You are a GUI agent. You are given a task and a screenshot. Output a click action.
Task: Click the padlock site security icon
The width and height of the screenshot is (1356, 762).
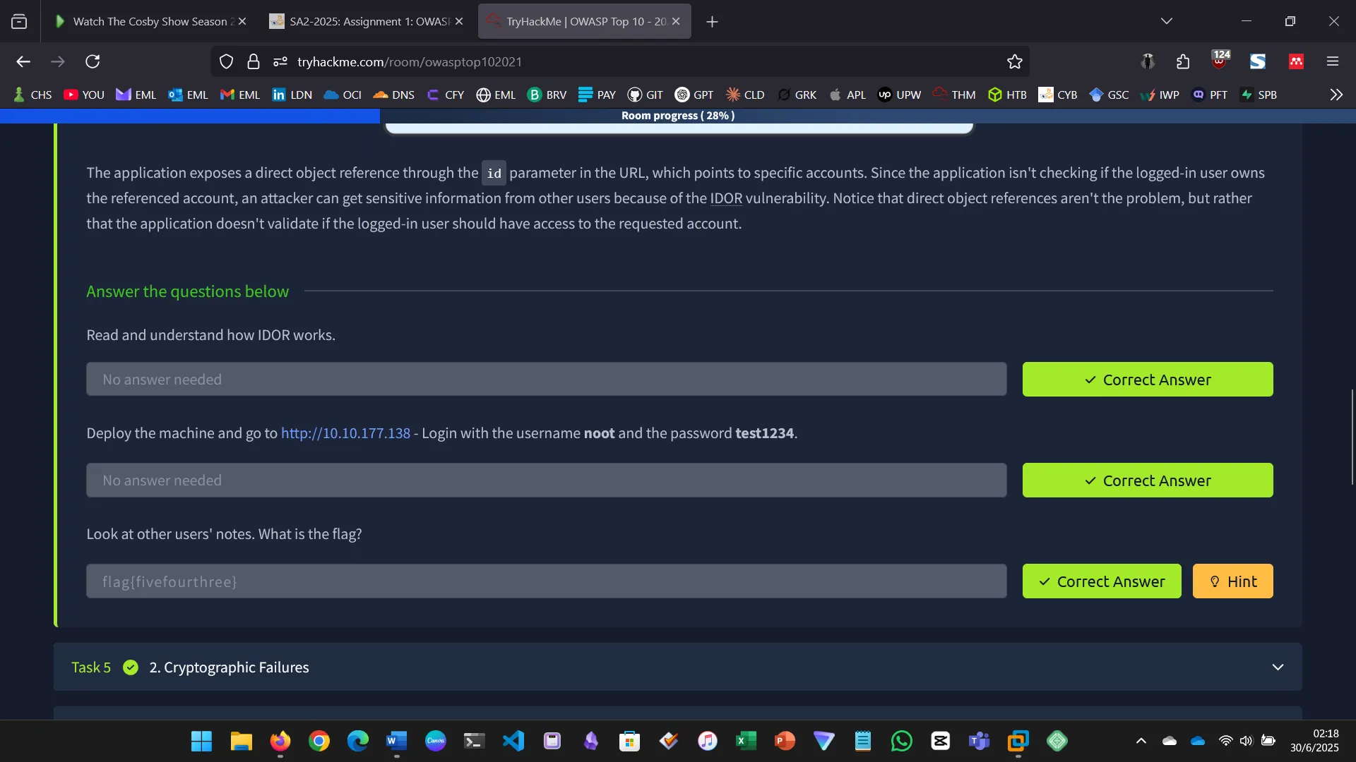254,61
